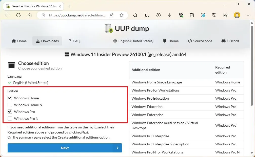Switch to the Downloads navigation tab
Viewport: 255px width, 157px height.
47,41
